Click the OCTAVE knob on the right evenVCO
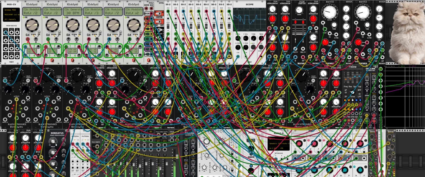The height and width of the screenshot is (177, 425). pos(363,12)
